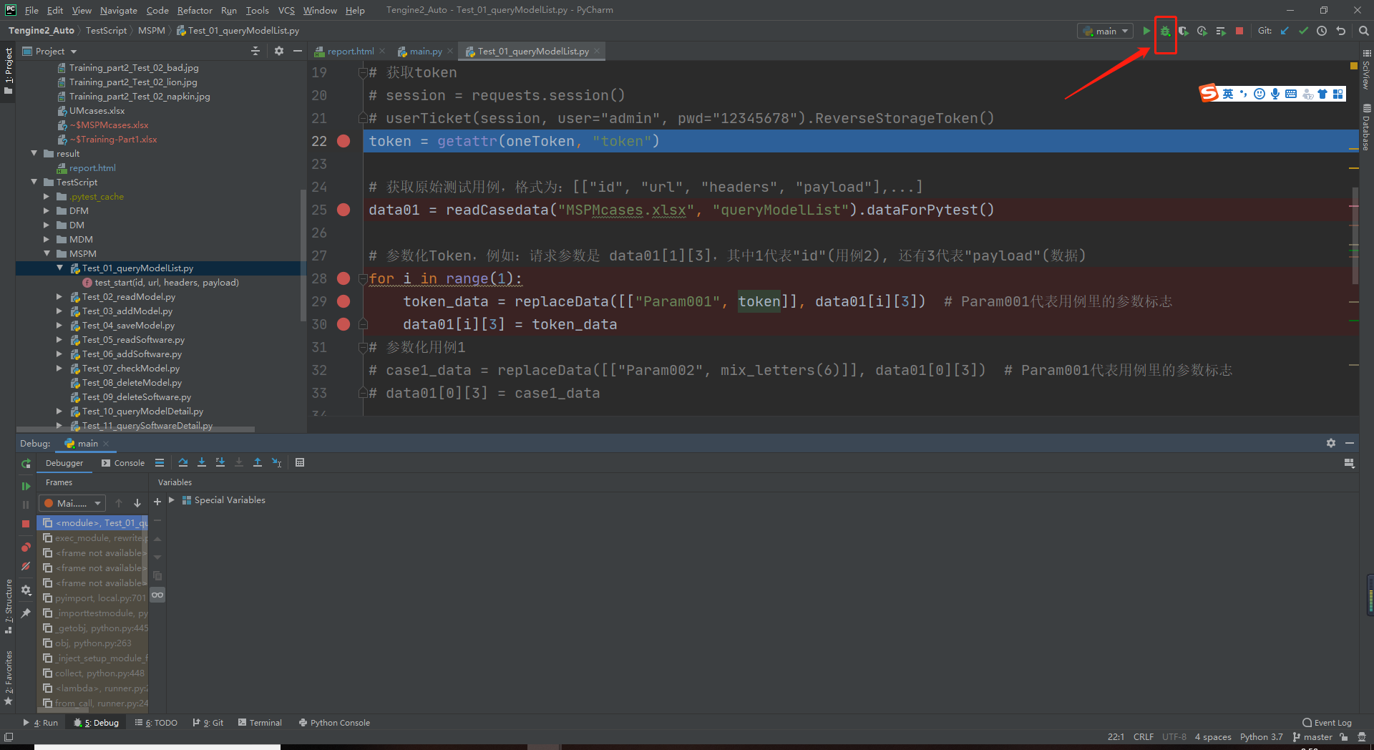Open the main run configuration dropdown
Screen dimensions: 1374x750
coord(1105,31)
